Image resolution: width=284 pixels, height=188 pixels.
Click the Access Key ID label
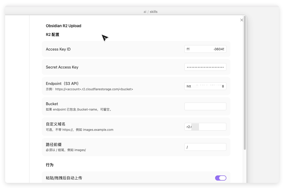coord(58,49)
